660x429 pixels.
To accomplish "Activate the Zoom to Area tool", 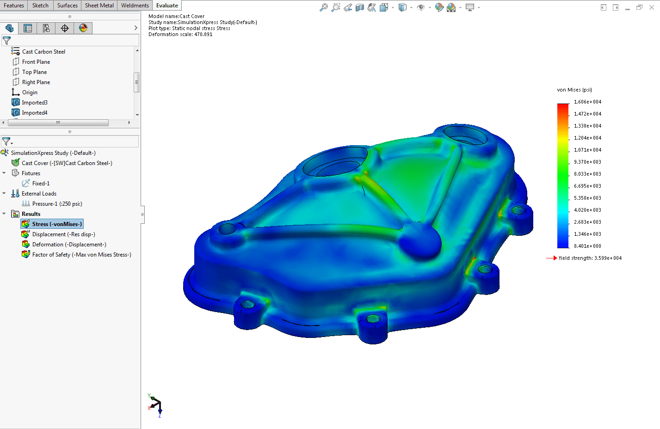I will click(x=336, y=7).
